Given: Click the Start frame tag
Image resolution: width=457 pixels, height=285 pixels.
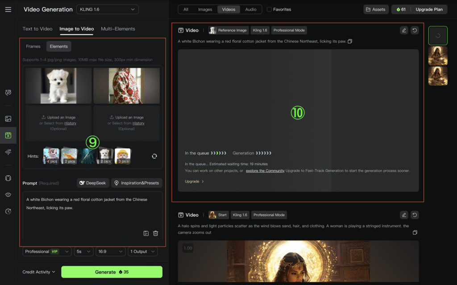Looking at the screenshot, I should click(219, 215).
